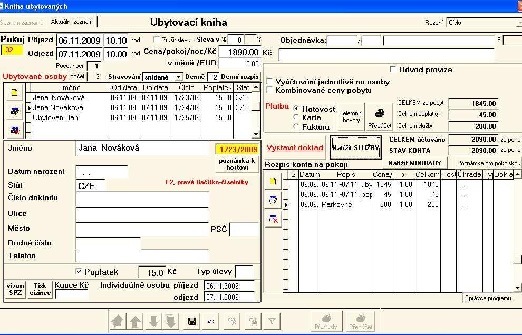Click the Předúčet printer button near Platba
The image size is (522, 335).
click(380, 117)
